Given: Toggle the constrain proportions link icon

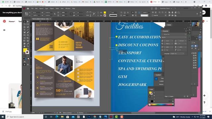Looking at the screenshot, I should coord(55,14).
